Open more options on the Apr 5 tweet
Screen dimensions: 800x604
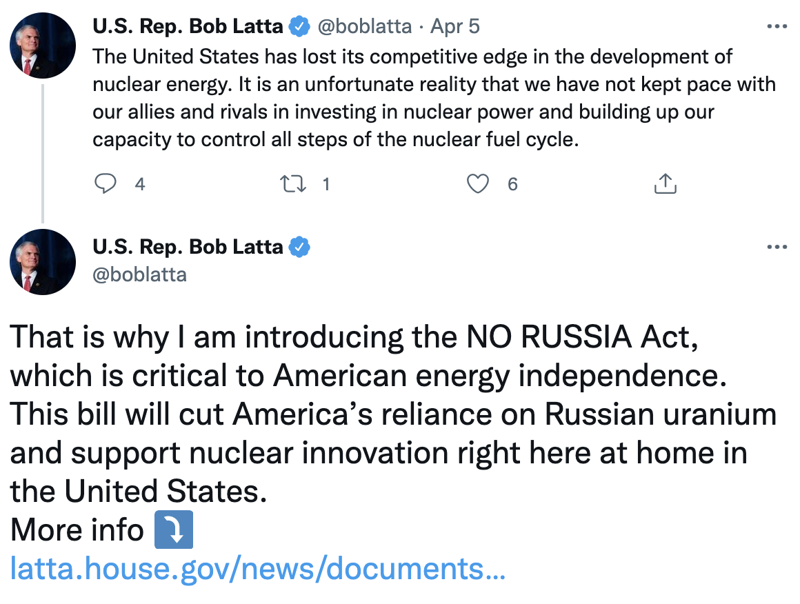coord(777,27)
